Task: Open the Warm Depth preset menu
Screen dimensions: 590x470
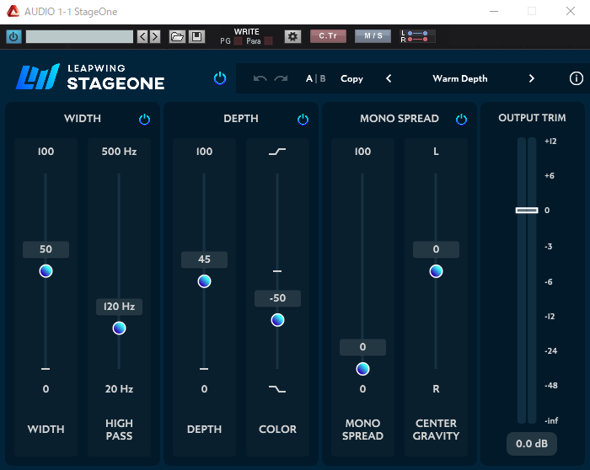Action: [460, 78]
